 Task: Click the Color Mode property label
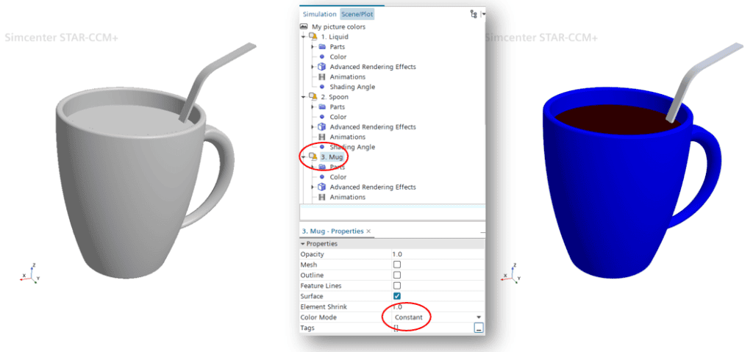tap(318, 317)
